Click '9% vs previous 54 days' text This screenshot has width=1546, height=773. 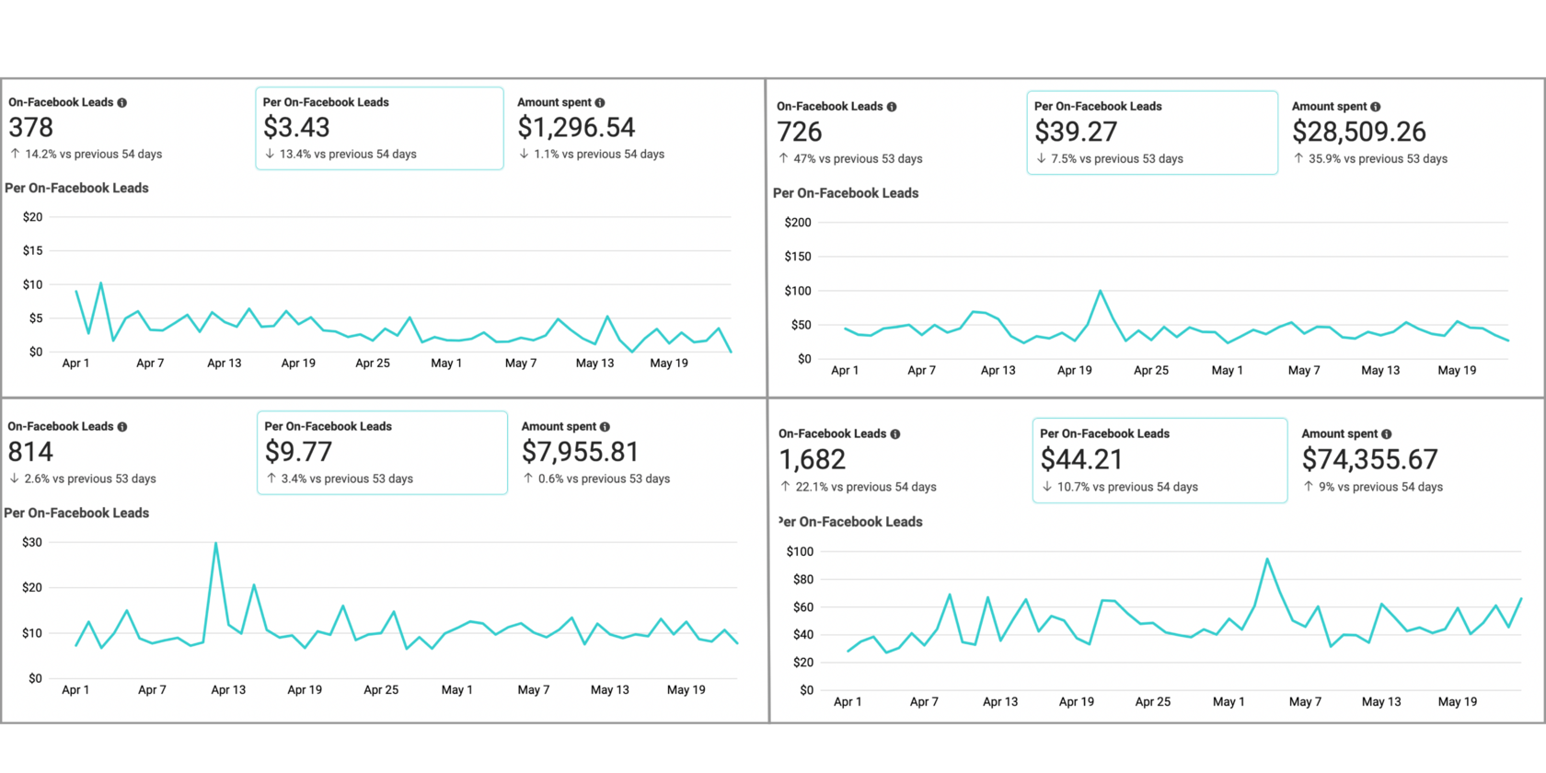point(1380,488)
